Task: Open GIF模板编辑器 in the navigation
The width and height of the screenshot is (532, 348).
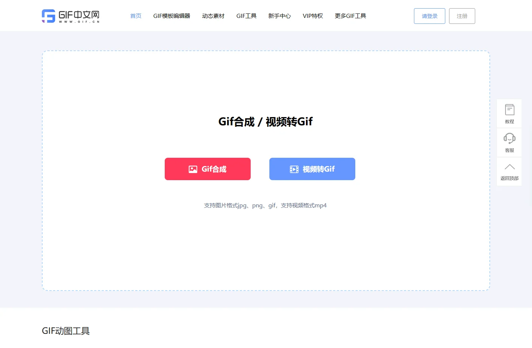Action: tap(171, 16)
